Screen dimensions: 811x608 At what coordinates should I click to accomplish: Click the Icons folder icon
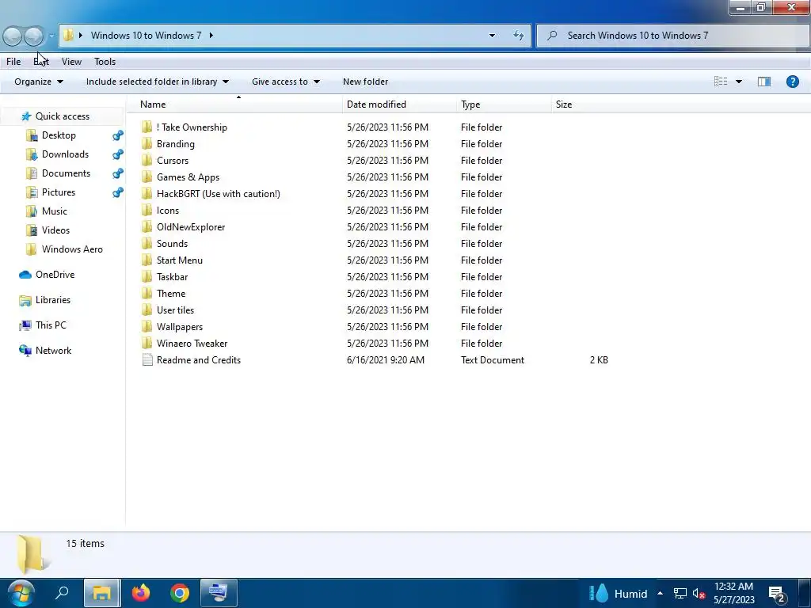pyautogui.click(x=147, y=211)
